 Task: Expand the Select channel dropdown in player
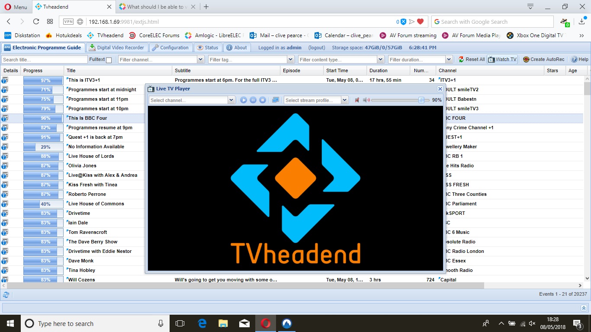coord(231,100)
